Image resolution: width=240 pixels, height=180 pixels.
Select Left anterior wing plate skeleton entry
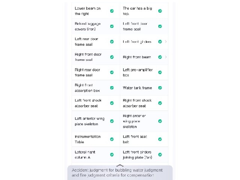96,121
